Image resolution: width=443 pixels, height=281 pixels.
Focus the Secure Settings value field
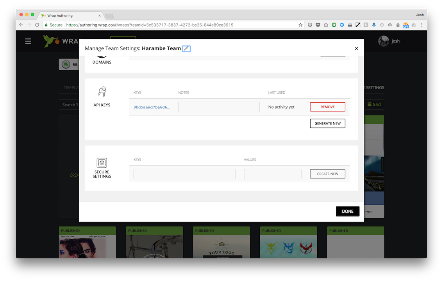[273, 174]
